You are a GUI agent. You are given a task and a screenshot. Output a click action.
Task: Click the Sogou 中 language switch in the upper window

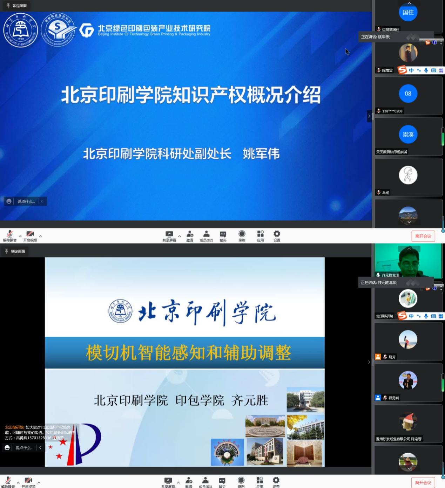[411, 70]
